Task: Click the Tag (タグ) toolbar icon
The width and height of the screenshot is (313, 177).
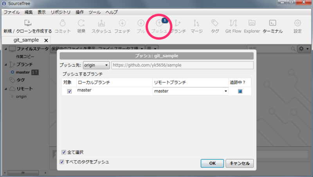Action: click(215, 23)
